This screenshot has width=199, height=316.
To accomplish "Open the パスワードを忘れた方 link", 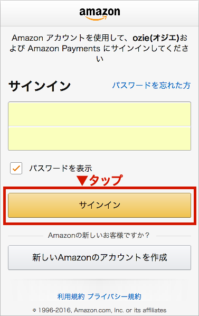I will [151, 85].
